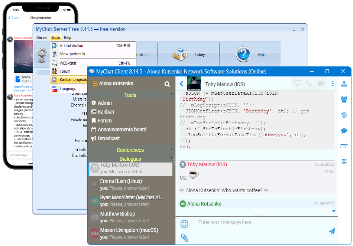
Task: Open Forum in client Tools section
Action: tap(101, 121)
